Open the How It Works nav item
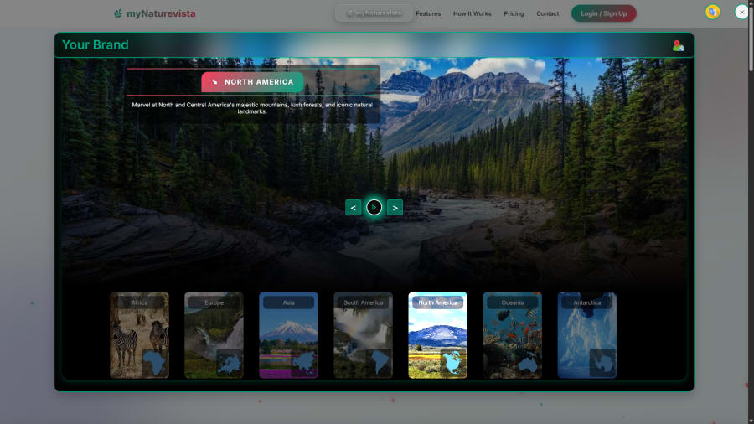This screenshot has height=424, width=754. click(x=473, y=13)
